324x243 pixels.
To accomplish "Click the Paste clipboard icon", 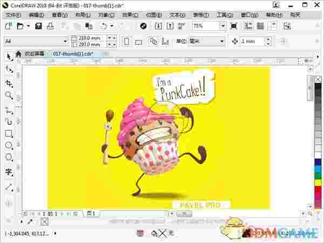I will [x=89, y=26].
